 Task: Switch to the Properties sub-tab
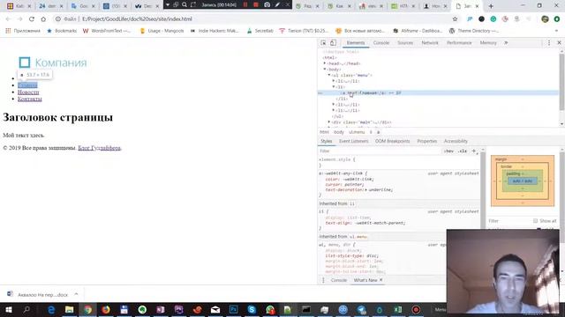427,141
